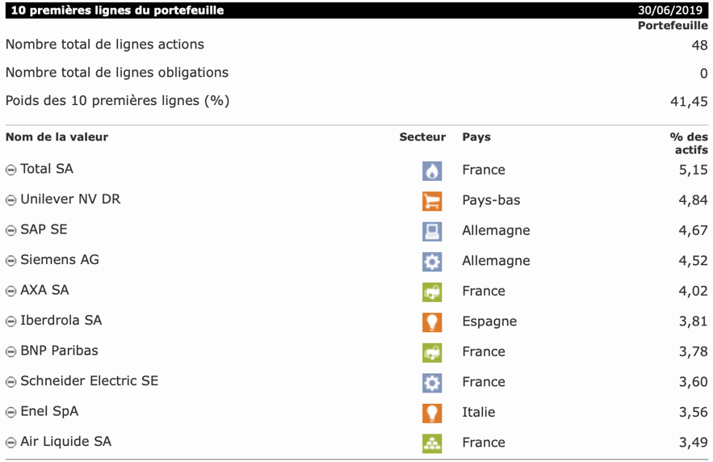This screenshot has width=713, height=462.
Task: Click the Secteur column header
Action: coord(422,137)
